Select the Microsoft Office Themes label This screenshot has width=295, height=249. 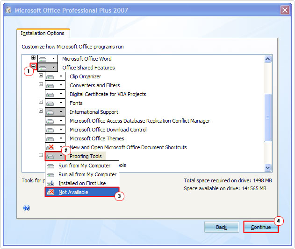(97, 138)
